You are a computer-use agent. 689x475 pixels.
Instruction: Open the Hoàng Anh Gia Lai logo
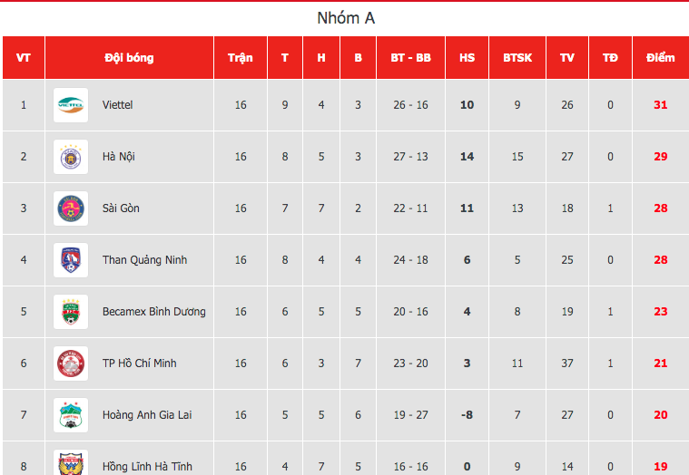[71, 415]
